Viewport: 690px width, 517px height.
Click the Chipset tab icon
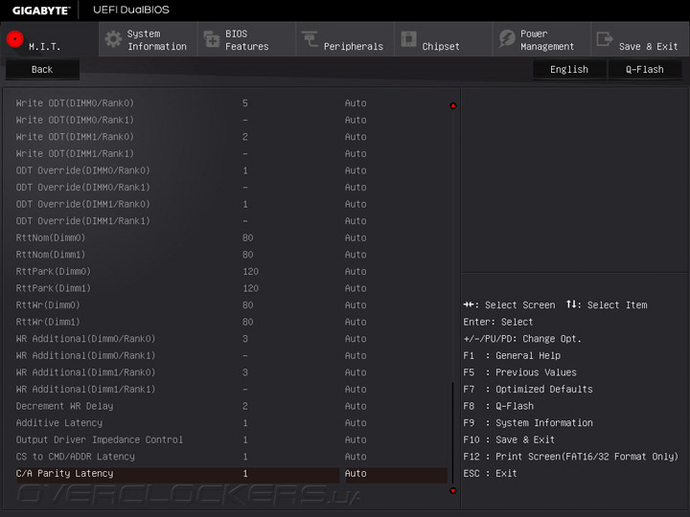408,39
